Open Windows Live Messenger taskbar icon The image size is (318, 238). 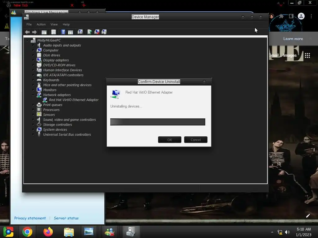point(110,232)
